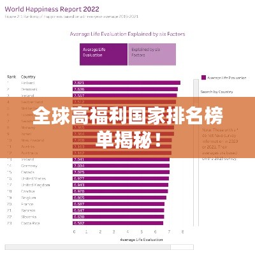
Task: Click the chart heading about six Factors
Action: (x=127, y=34)
